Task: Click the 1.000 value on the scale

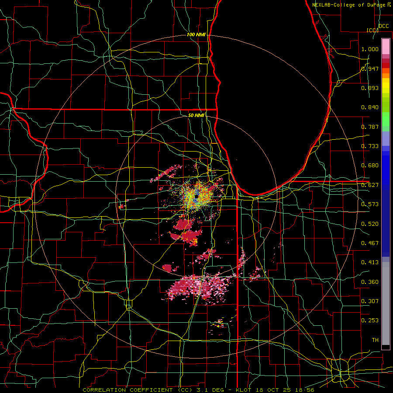Action: (x=370, y=49)
